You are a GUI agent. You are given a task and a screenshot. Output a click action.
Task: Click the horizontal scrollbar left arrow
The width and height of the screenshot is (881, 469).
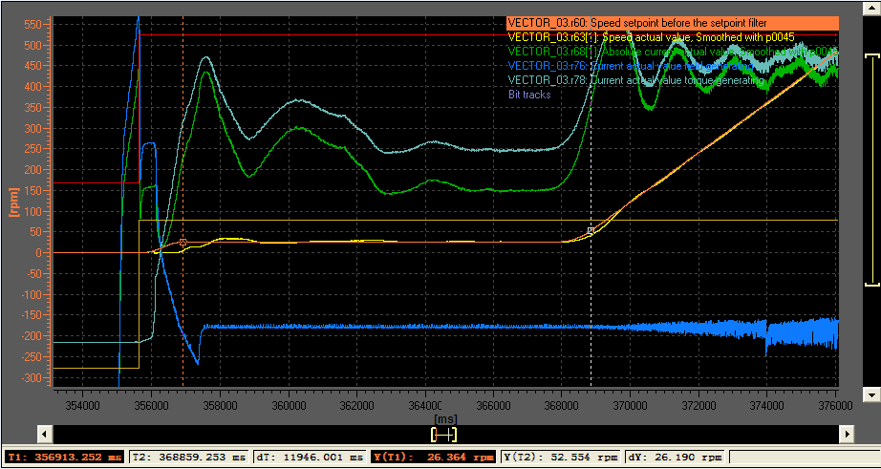pos(46,434)
